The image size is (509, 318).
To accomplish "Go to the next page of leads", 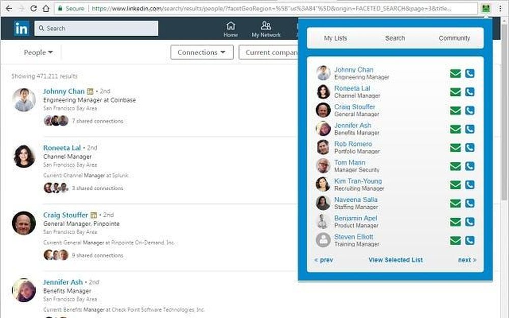I will tap(466, 260).
